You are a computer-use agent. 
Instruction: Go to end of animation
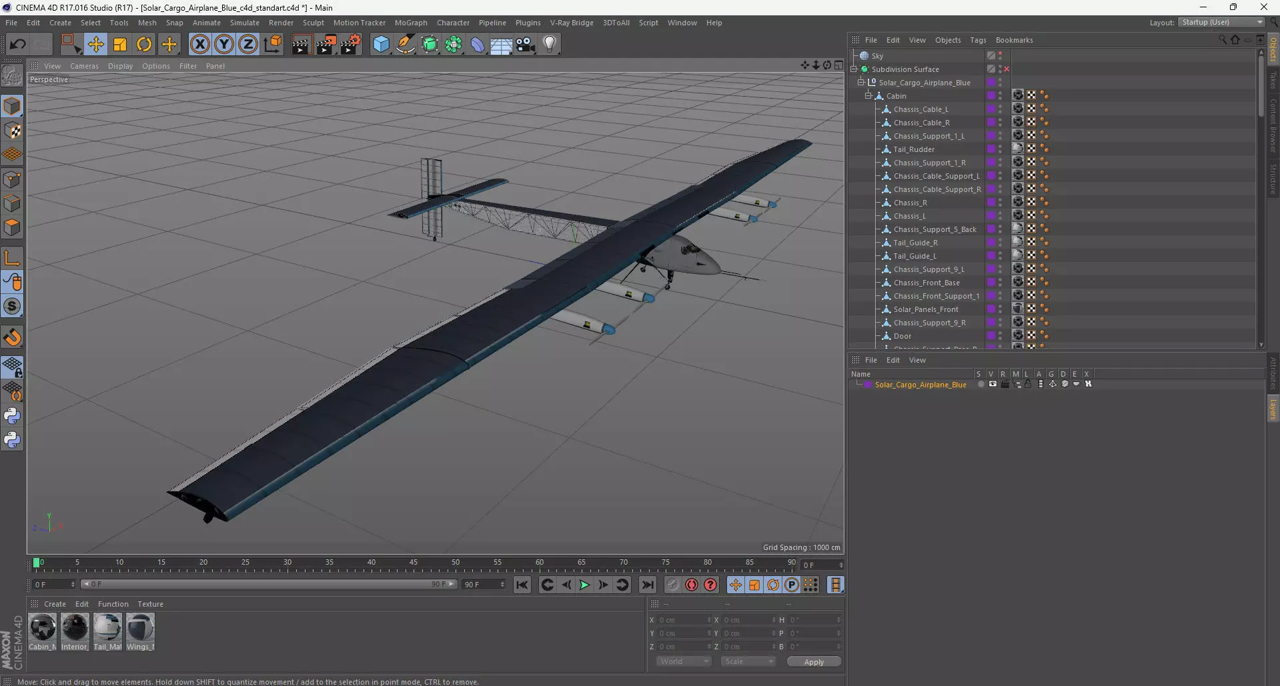pos(647,585)
